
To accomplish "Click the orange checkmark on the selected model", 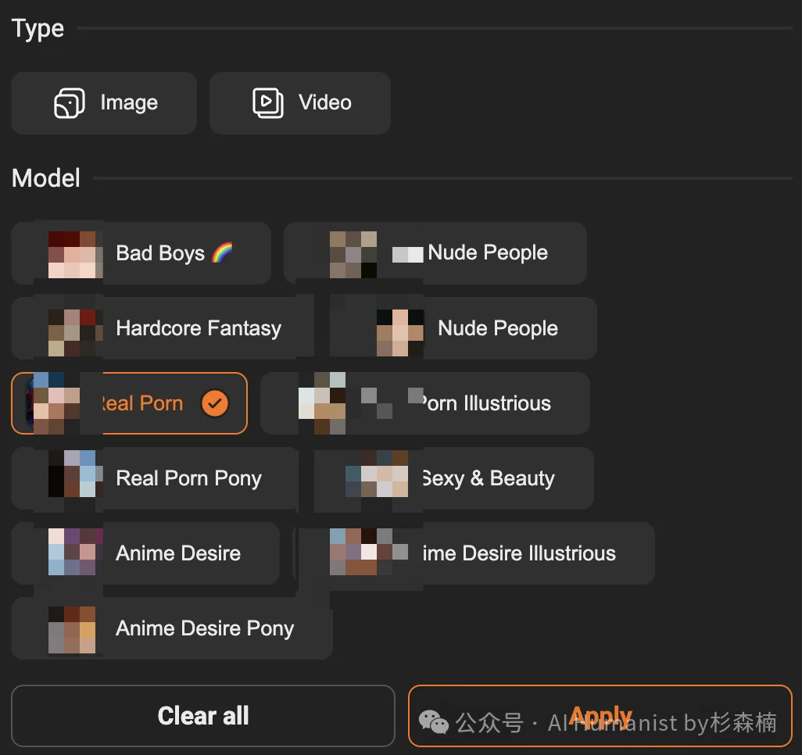I will coord(215,403).
